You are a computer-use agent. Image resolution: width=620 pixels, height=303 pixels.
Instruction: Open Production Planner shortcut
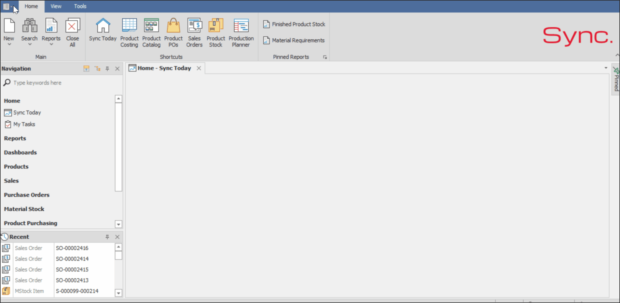(241, 33)
